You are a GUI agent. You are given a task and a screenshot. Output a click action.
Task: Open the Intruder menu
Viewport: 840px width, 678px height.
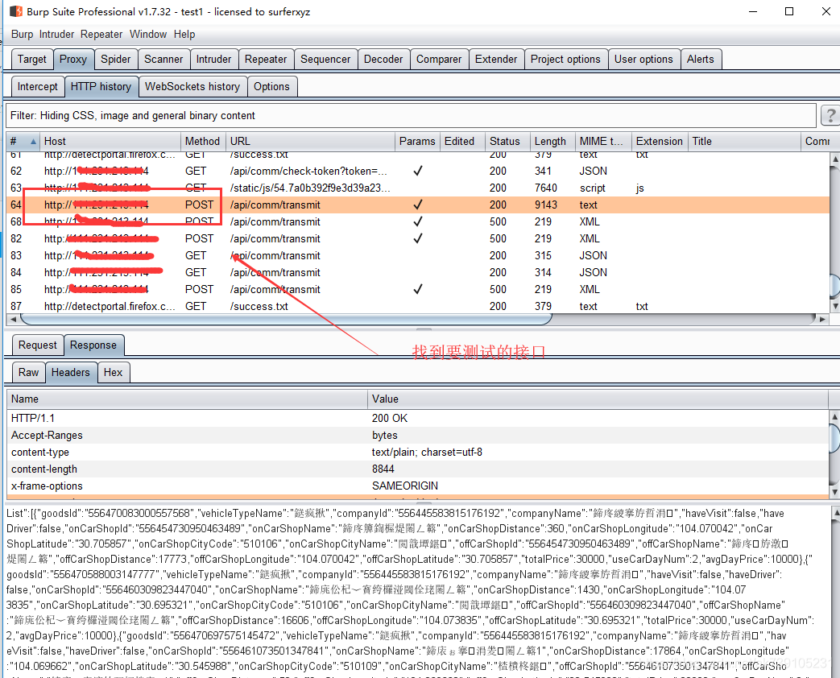click(x=56, y=35)
